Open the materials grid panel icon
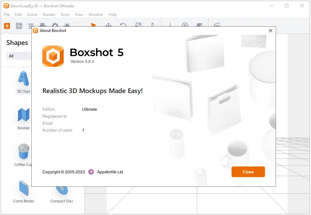The width and height of the screenshot is (311, 215). pyautogui.click(x=19, y=26)
